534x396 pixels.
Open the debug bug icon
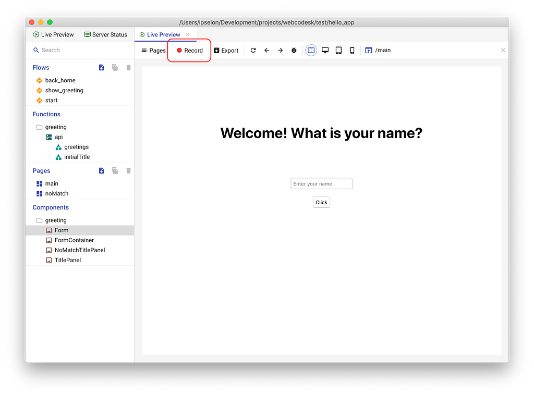tap(294, 51)
